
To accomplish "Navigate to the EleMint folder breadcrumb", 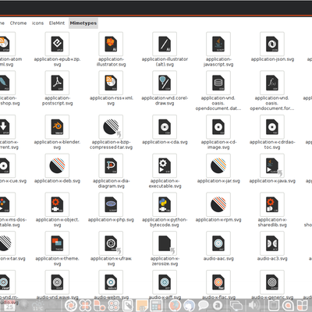I will pyautogui.click(x=57, y=23).
